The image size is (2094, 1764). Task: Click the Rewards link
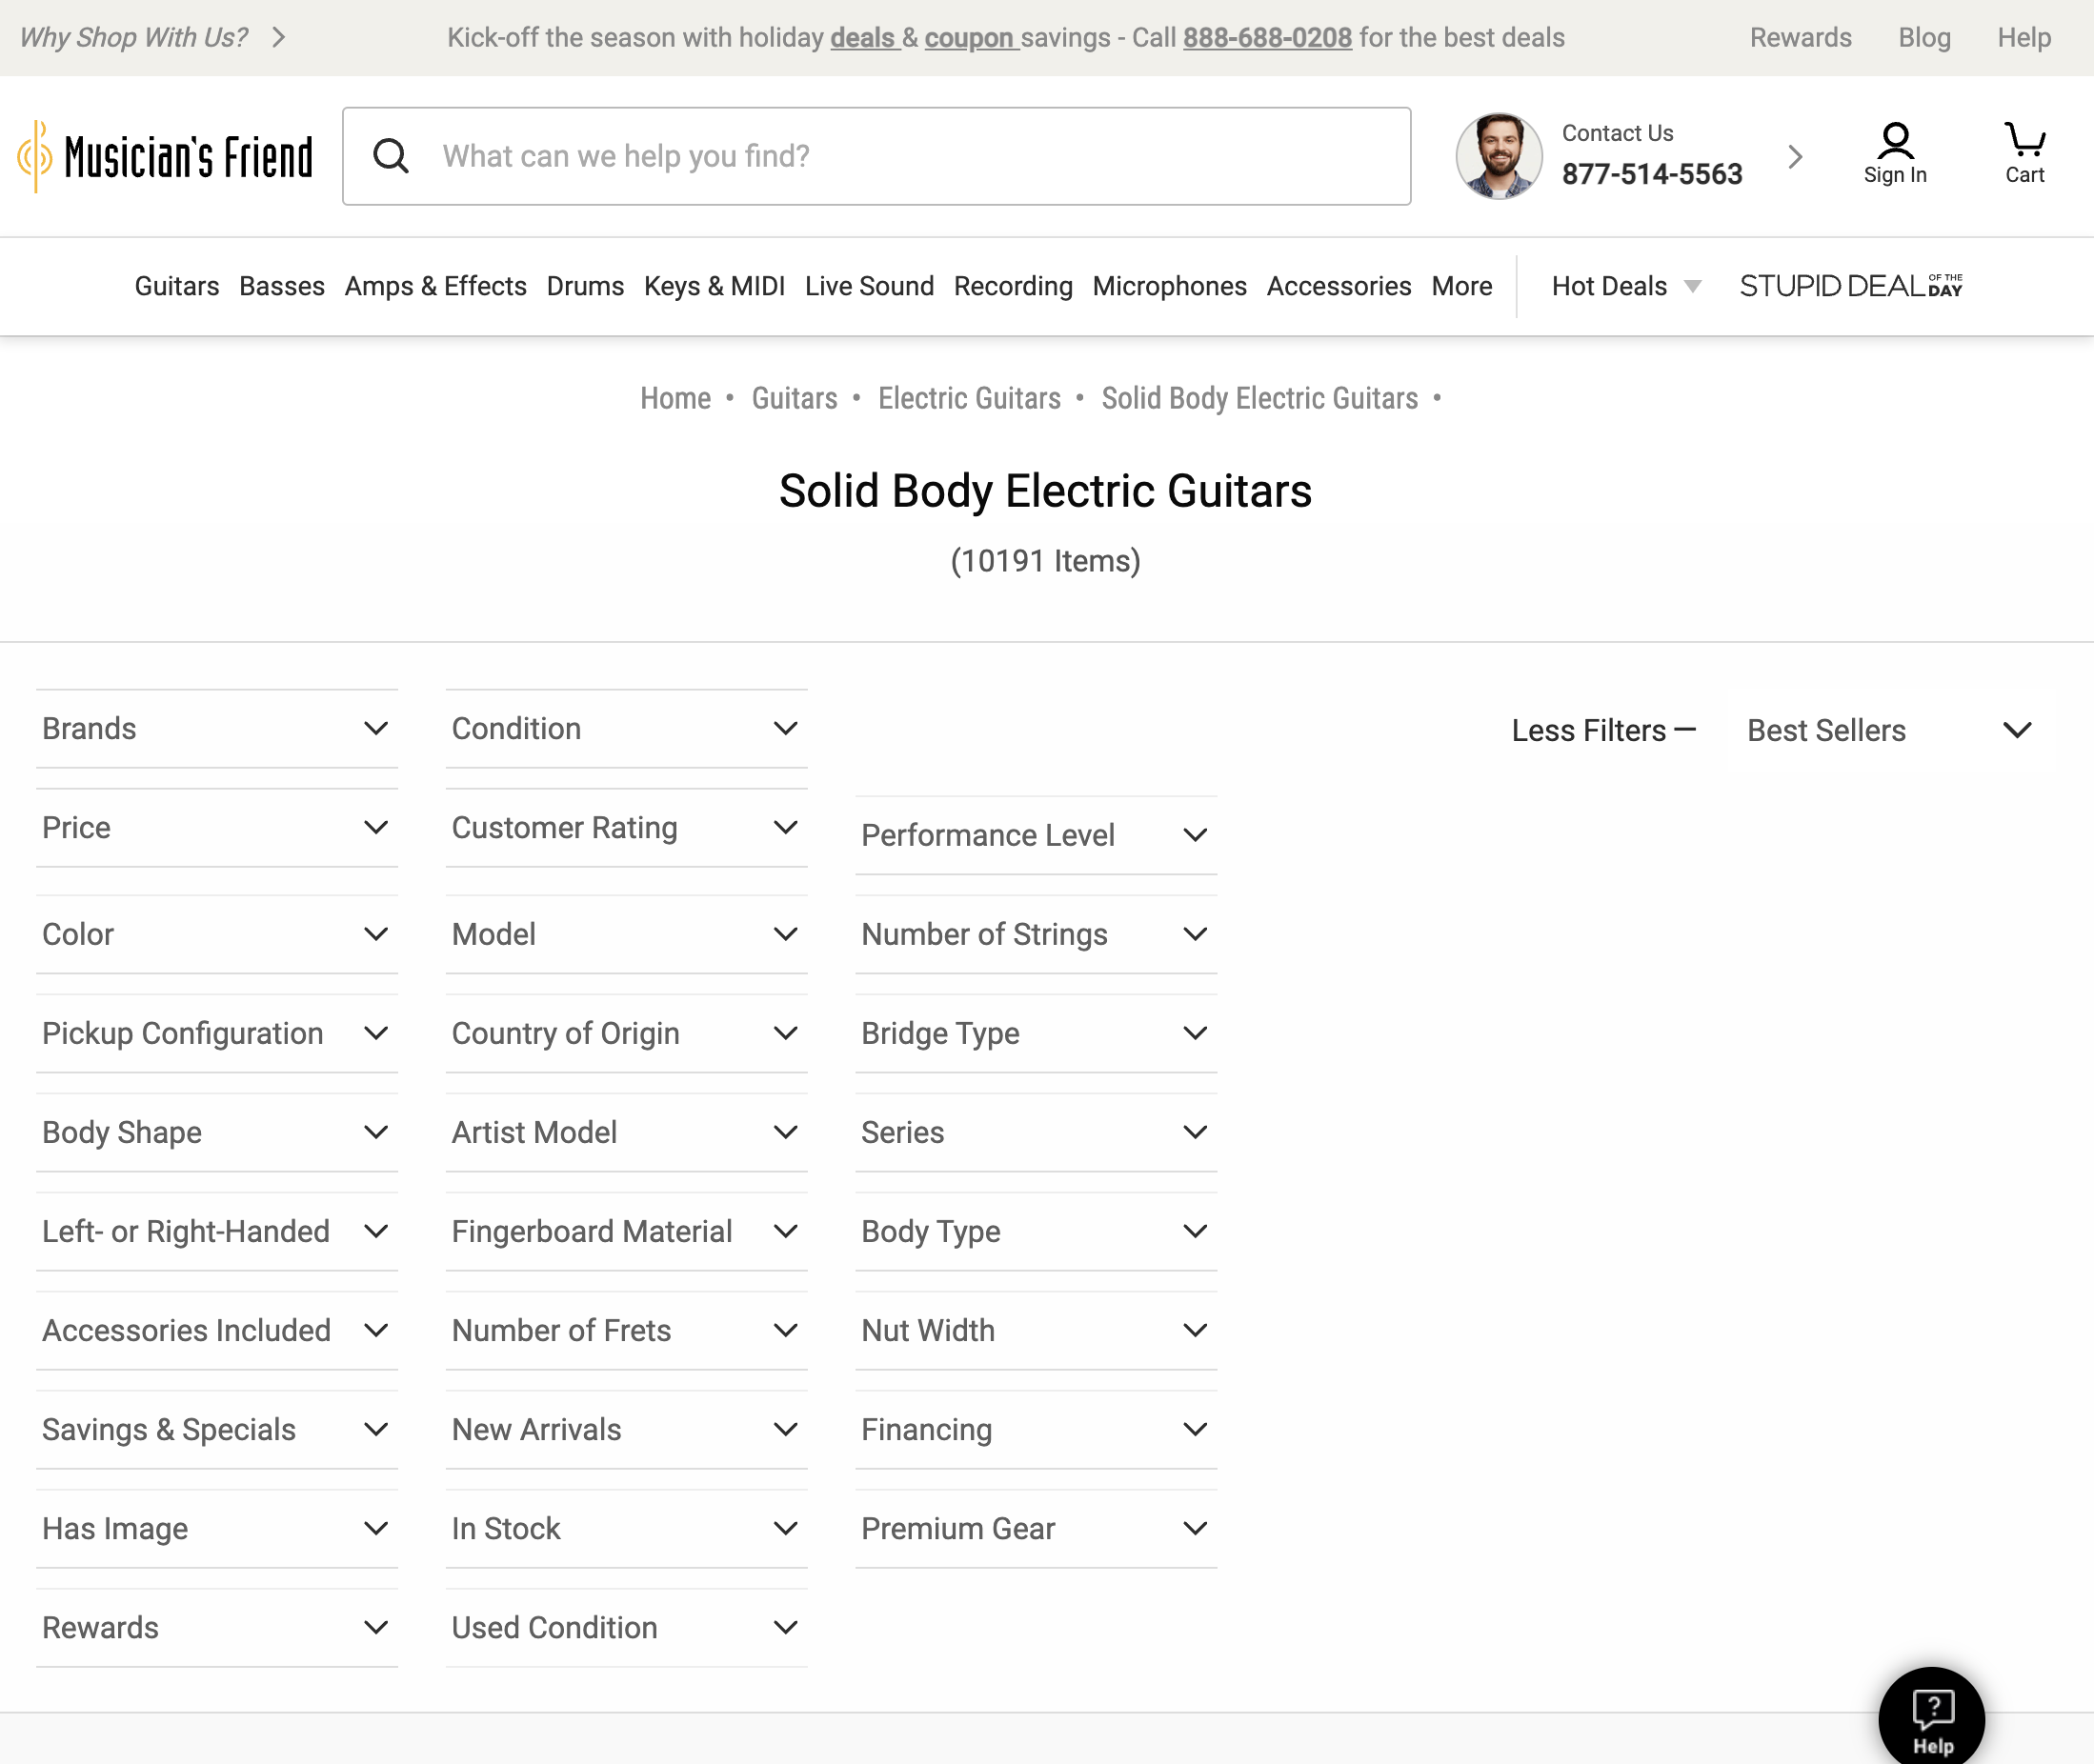(x=1800, y=37)
